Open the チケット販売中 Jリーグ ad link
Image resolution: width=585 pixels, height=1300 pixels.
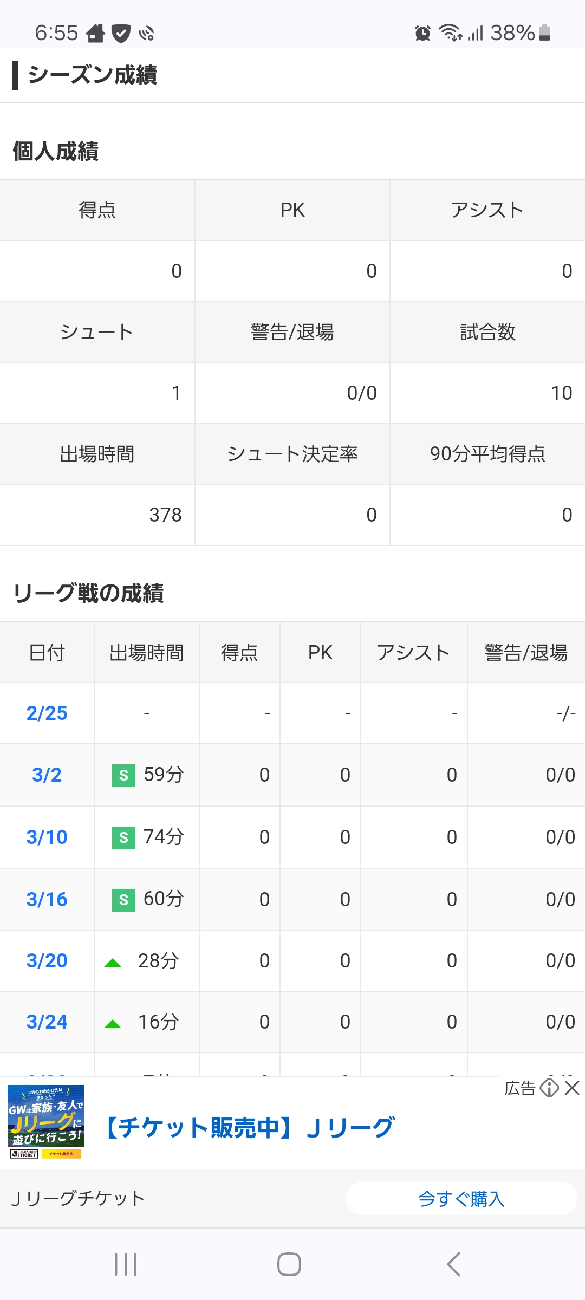pos(249,1128)
